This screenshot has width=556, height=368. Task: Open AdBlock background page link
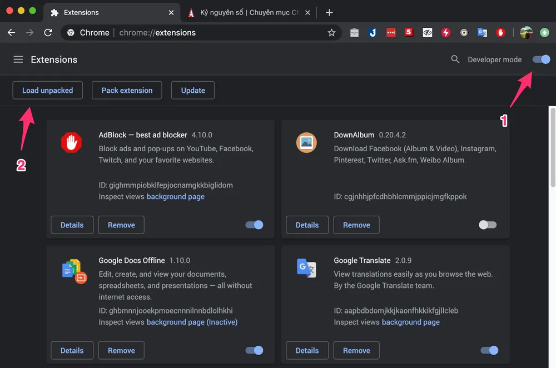tap(175, 196)
